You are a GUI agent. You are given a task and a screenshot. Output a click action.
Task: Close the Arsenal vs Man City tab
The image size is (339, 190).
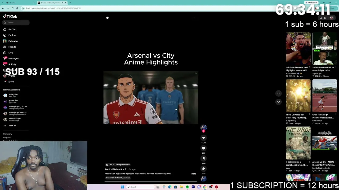[x=65, y=3]
